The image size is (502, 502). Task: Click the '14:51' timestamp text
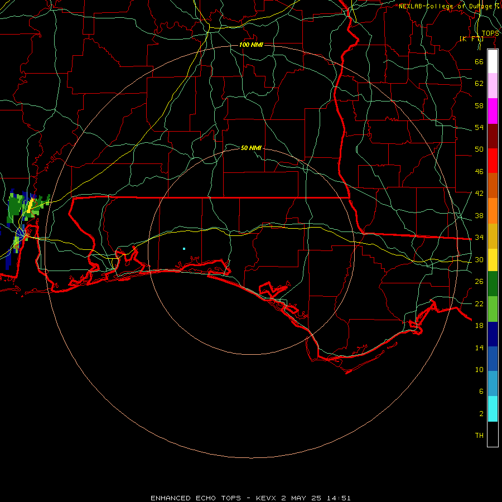339,498
